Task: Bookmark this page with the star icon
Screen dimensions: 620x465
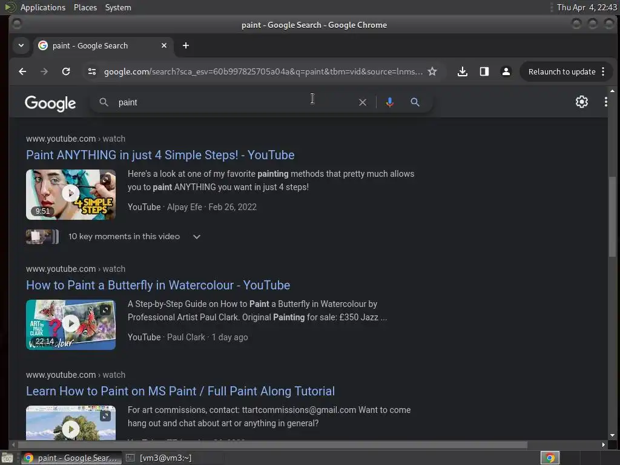Action: coord(432,71)
